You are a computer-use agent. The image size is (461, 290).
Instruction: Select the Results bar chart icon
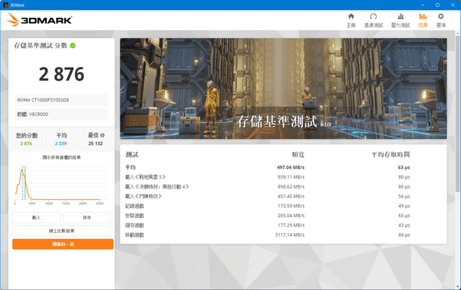(x=423, y=17)
